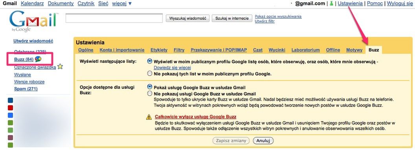Open Czytnik in the top navigation
This screenshot has height=150, width=415.
(86, 4)
